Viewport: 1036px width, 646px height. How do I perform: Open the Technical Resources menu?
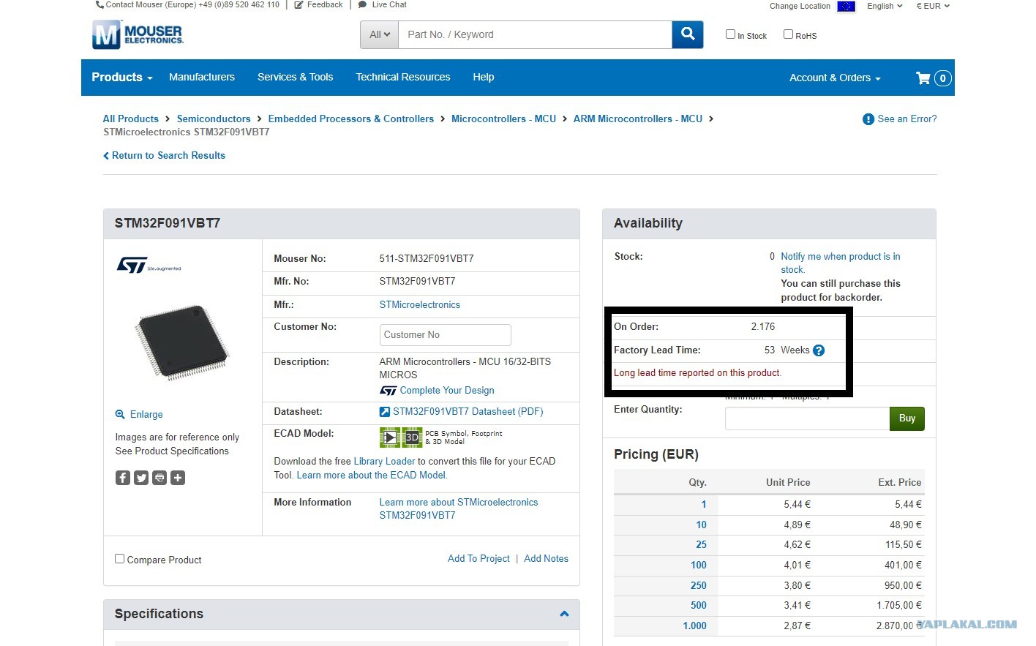(x=403, y=77)
